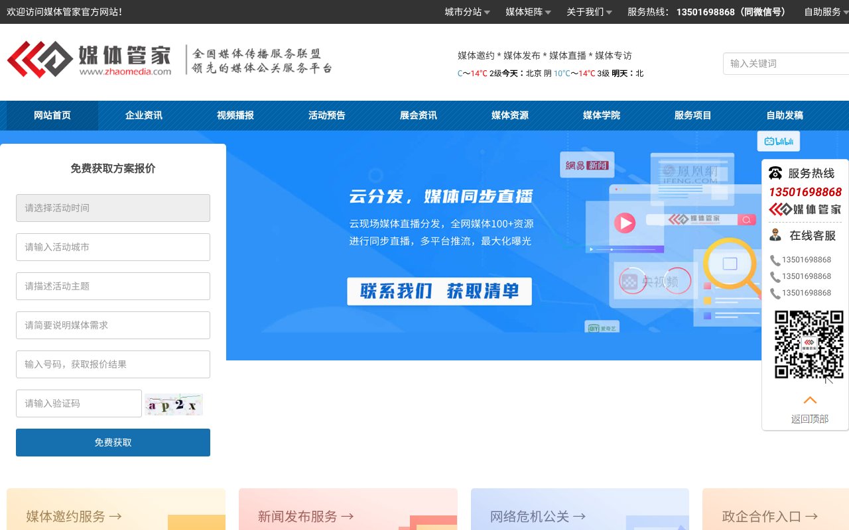Click the website logo at the top left

coord(93,60)
